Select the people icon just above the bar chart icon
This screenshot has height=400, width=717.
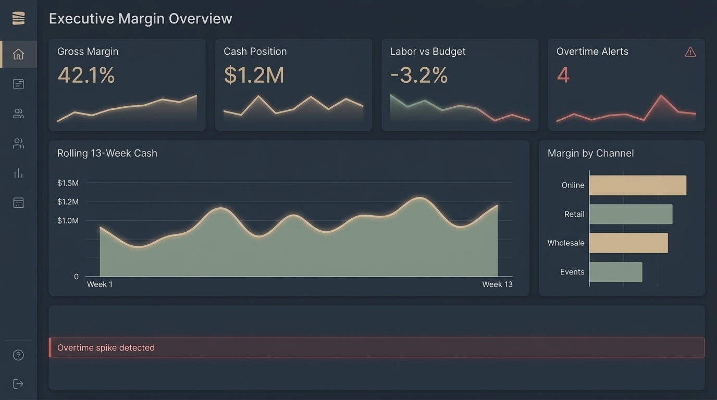click(18, 143)
